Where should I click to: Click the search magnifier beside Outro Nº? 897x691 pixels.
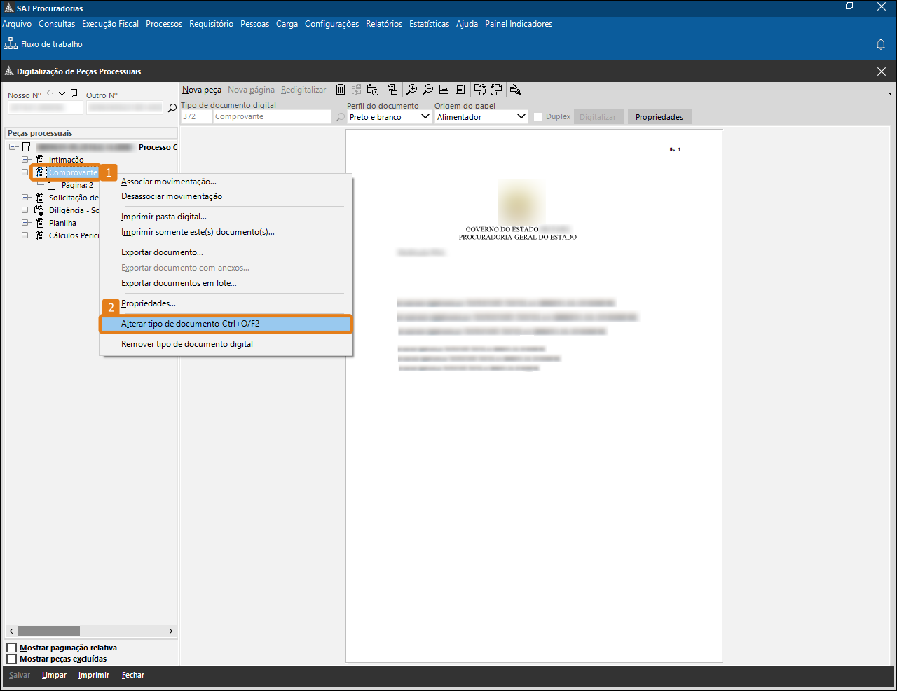click(x=172, y=108)
